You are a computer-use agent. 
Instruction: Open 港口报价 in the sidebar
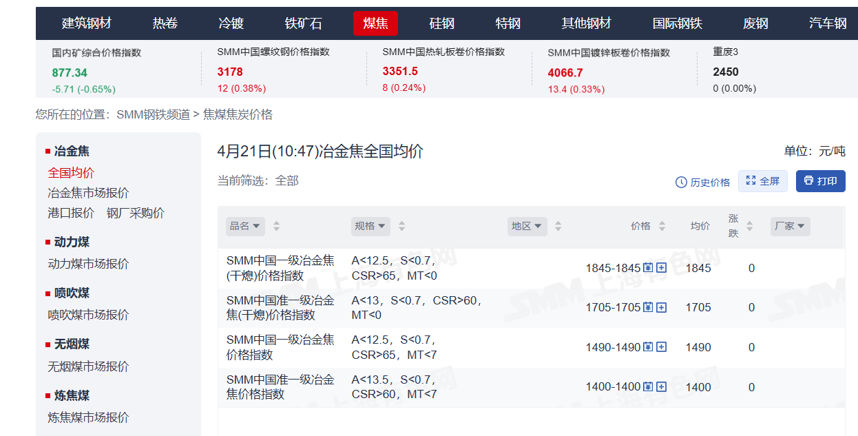pos(71,213)
